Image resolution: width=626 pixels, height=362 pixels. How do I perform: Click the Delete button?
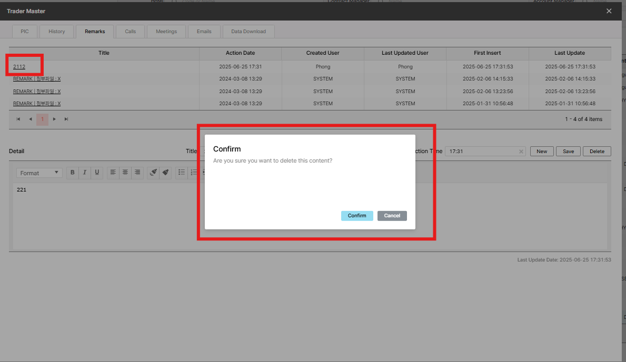point(597,151)
